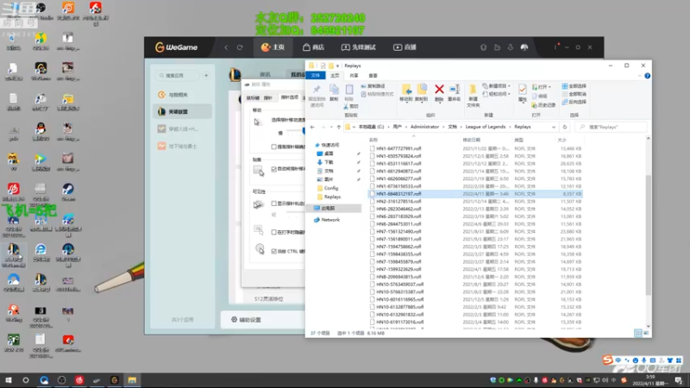Click the WeGame user avatar icon in header
This screenshot has width=690, height=388.
point(524,47)
